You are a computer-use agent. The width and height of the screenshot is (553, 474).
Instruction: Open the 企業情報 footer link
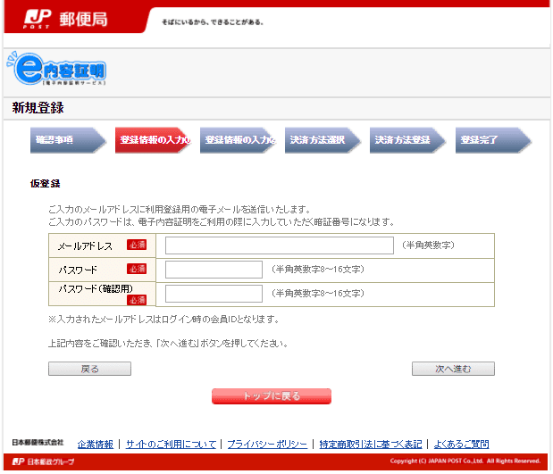click(x=96, y=444)
